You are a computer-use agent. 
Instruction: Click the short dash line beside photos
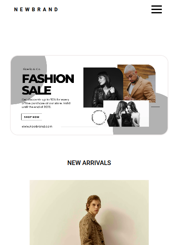[156, 107]
